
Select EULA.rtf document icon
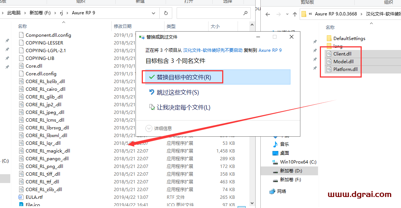tap(21, 197)
